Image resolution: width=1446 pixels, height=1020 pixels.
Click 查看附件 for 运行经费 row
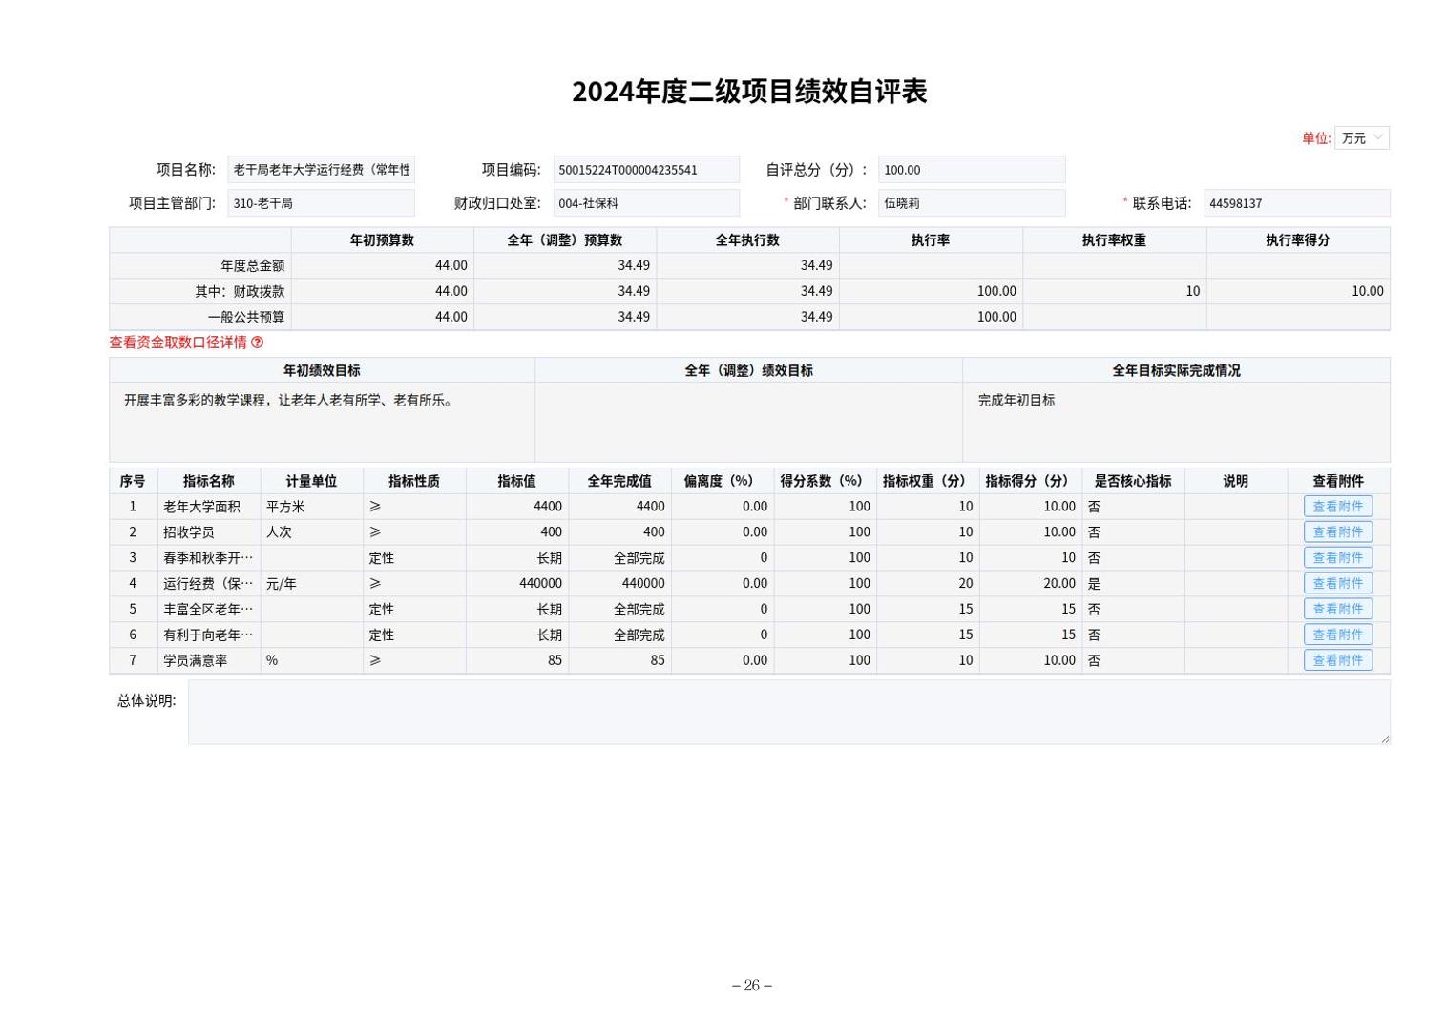pyautogui.click(x=1337, y=583)
